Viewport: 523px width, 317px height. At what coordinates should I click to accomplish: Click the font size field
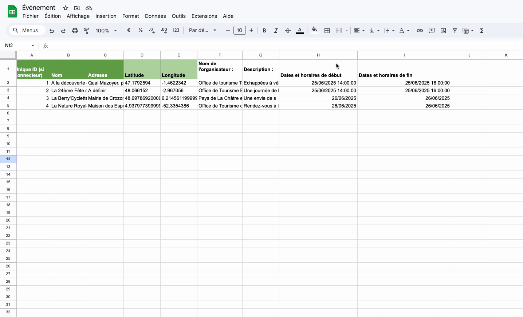(240, 31)
